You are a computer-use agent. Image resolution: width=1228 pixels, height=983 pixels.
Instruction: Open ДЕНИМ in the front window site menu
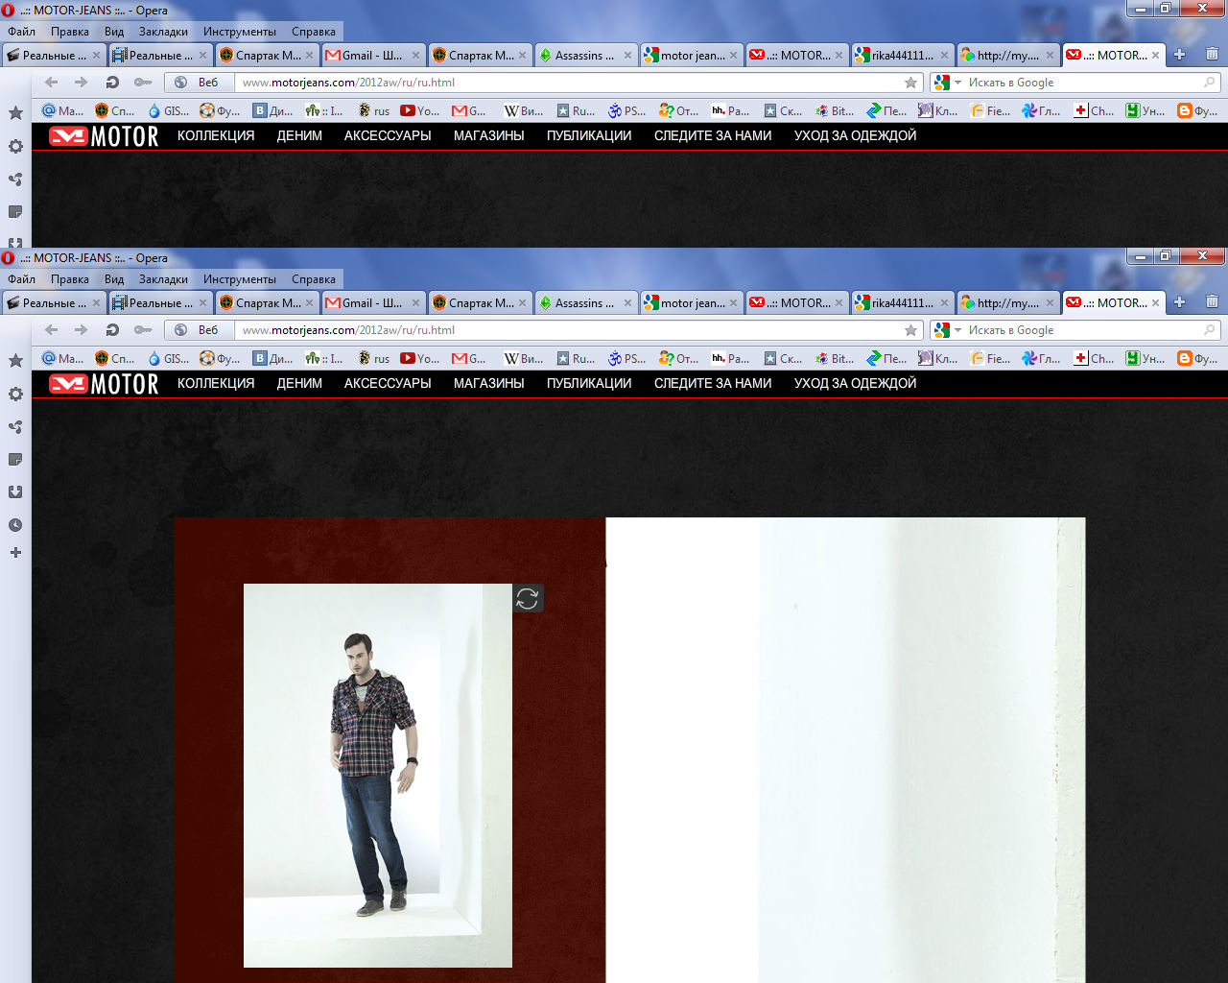click(299, 383)
